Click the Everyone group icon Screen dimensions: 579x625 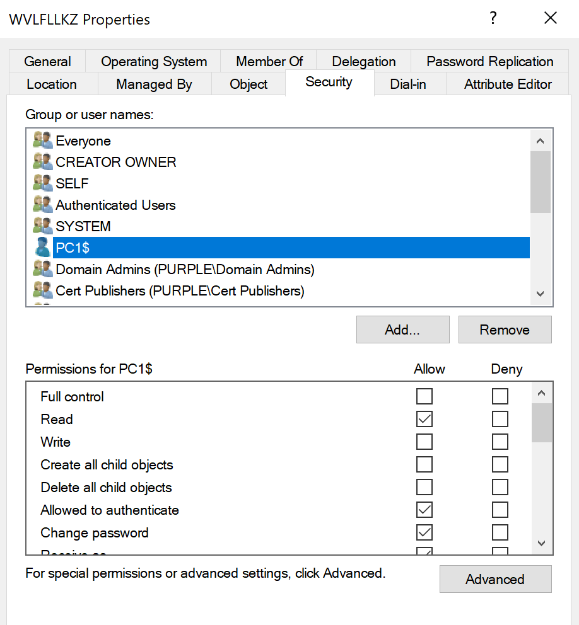tap(42, 140)
